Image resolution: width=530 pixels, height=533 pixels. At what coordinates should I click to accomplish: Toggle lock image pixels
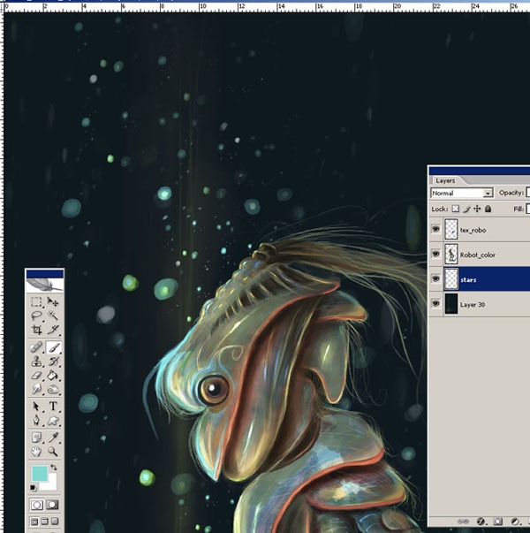tap(466, 209)
